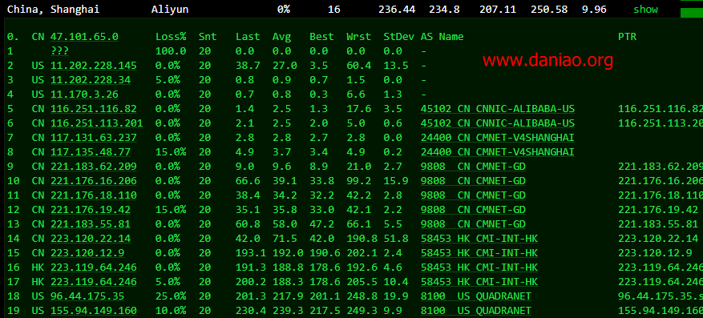
Task: Open hop 3 address 11.202.228.34
Action: pos(91,80)
